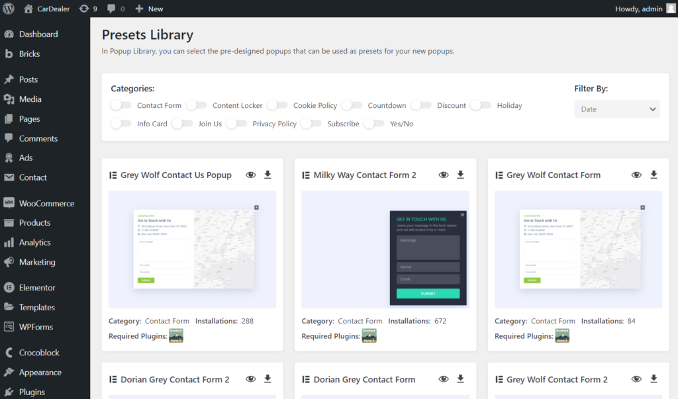Download Milky Way Contact Form 2 preset
Screen dimensions: 678x399
461,175
